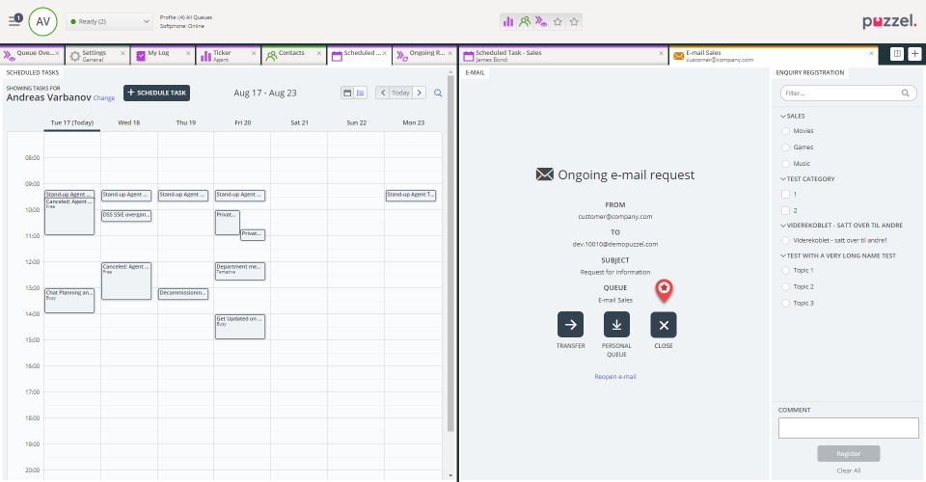Add a new tab with plus icon
This screenshot has width=926, height=482.
tap(914, 54)
